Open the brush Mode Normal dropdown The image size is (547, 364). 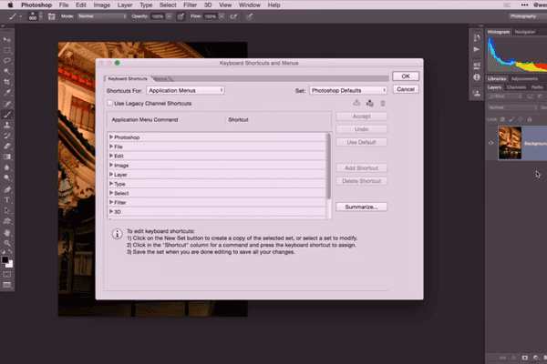(102, 16)
